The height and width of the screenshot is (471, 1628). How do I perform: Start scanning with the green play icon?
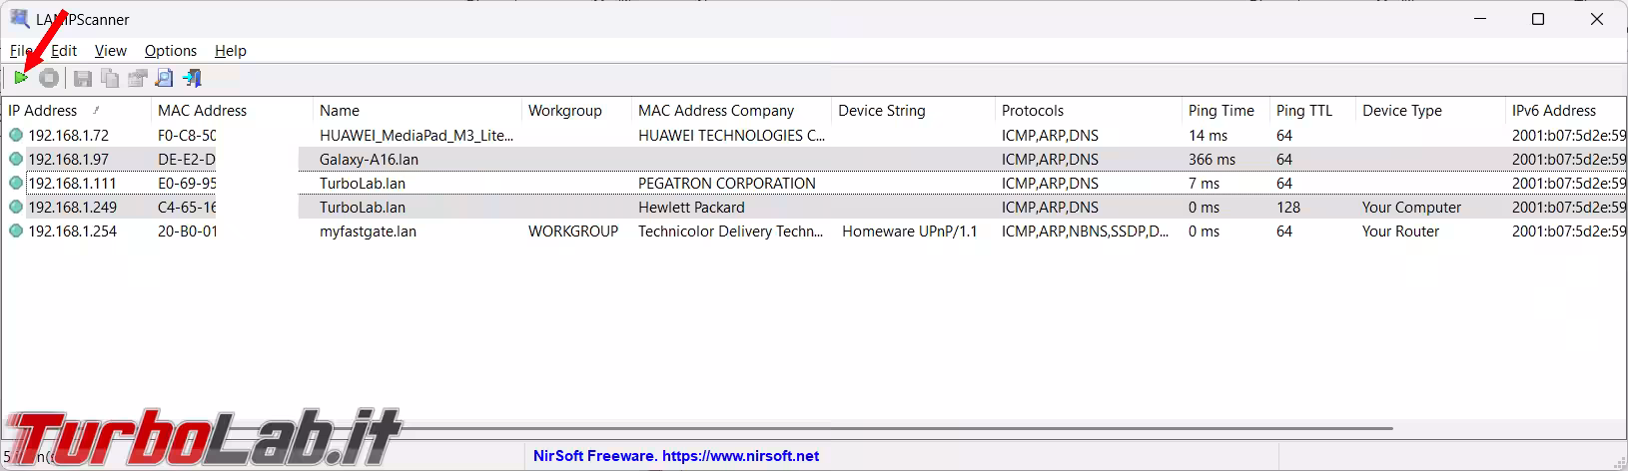21,78
